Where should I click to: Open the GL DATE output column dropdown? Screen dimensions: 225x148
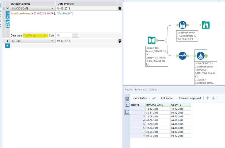pyautogui.click(x=52, y=41)
